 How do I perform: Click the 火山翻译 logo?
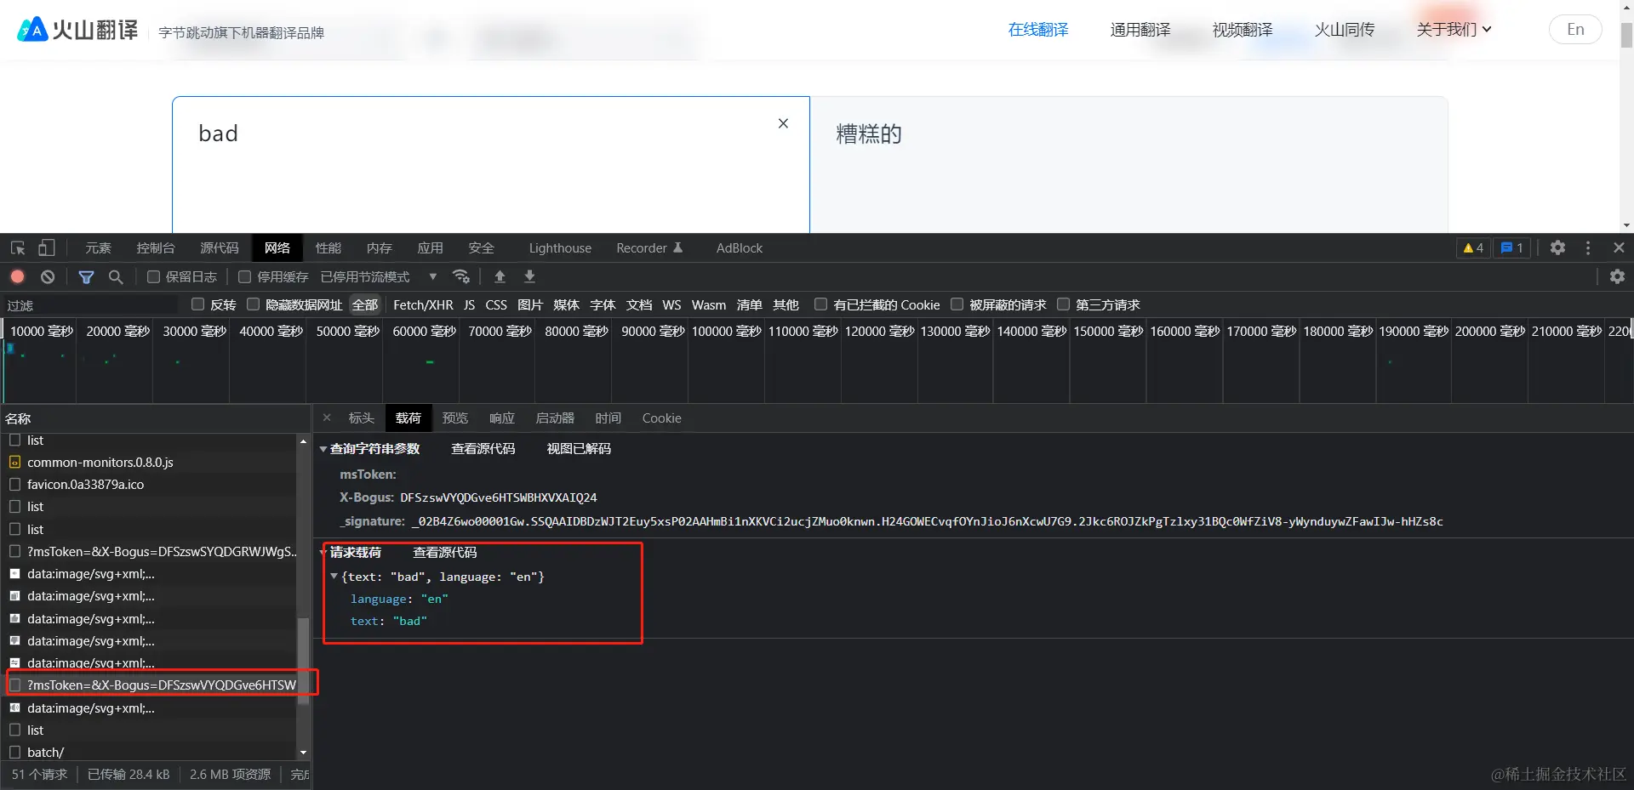77,31
